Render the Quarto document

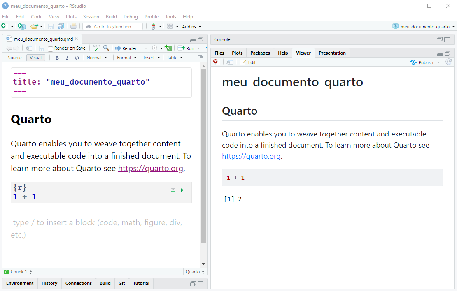[x=126, y=48]
